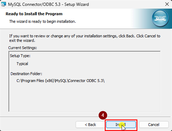Click the installer icon in title bar
This screenshot has width=172, height=131.
(3, 4)
